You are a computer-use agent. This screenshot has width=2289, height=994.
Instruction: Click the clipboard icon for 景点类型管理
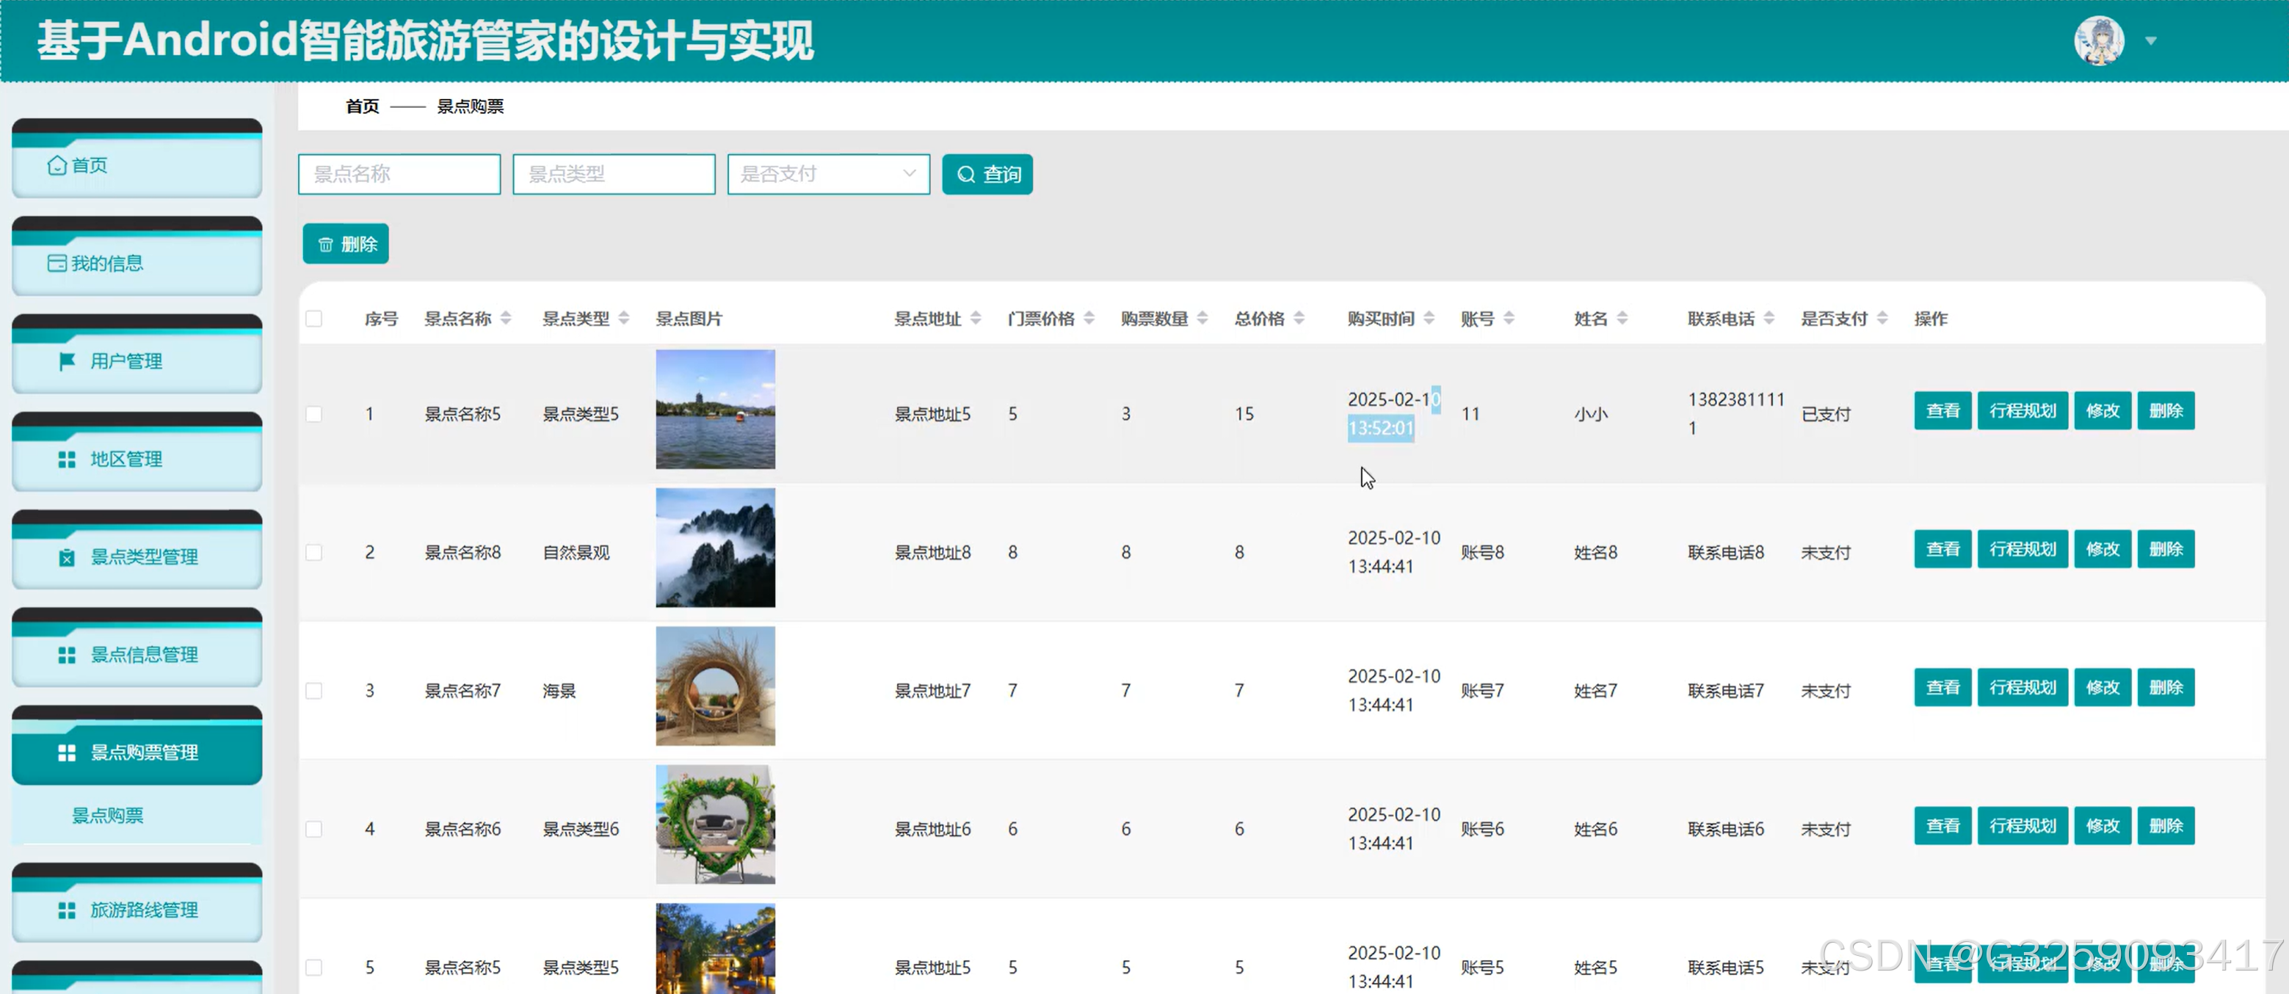click(x=67, y=557)
